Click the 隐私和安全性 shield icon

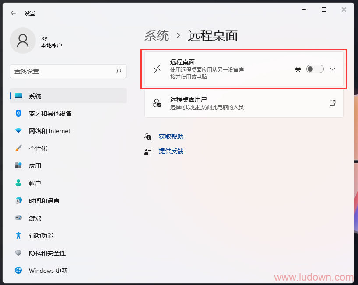click(18, 253)
